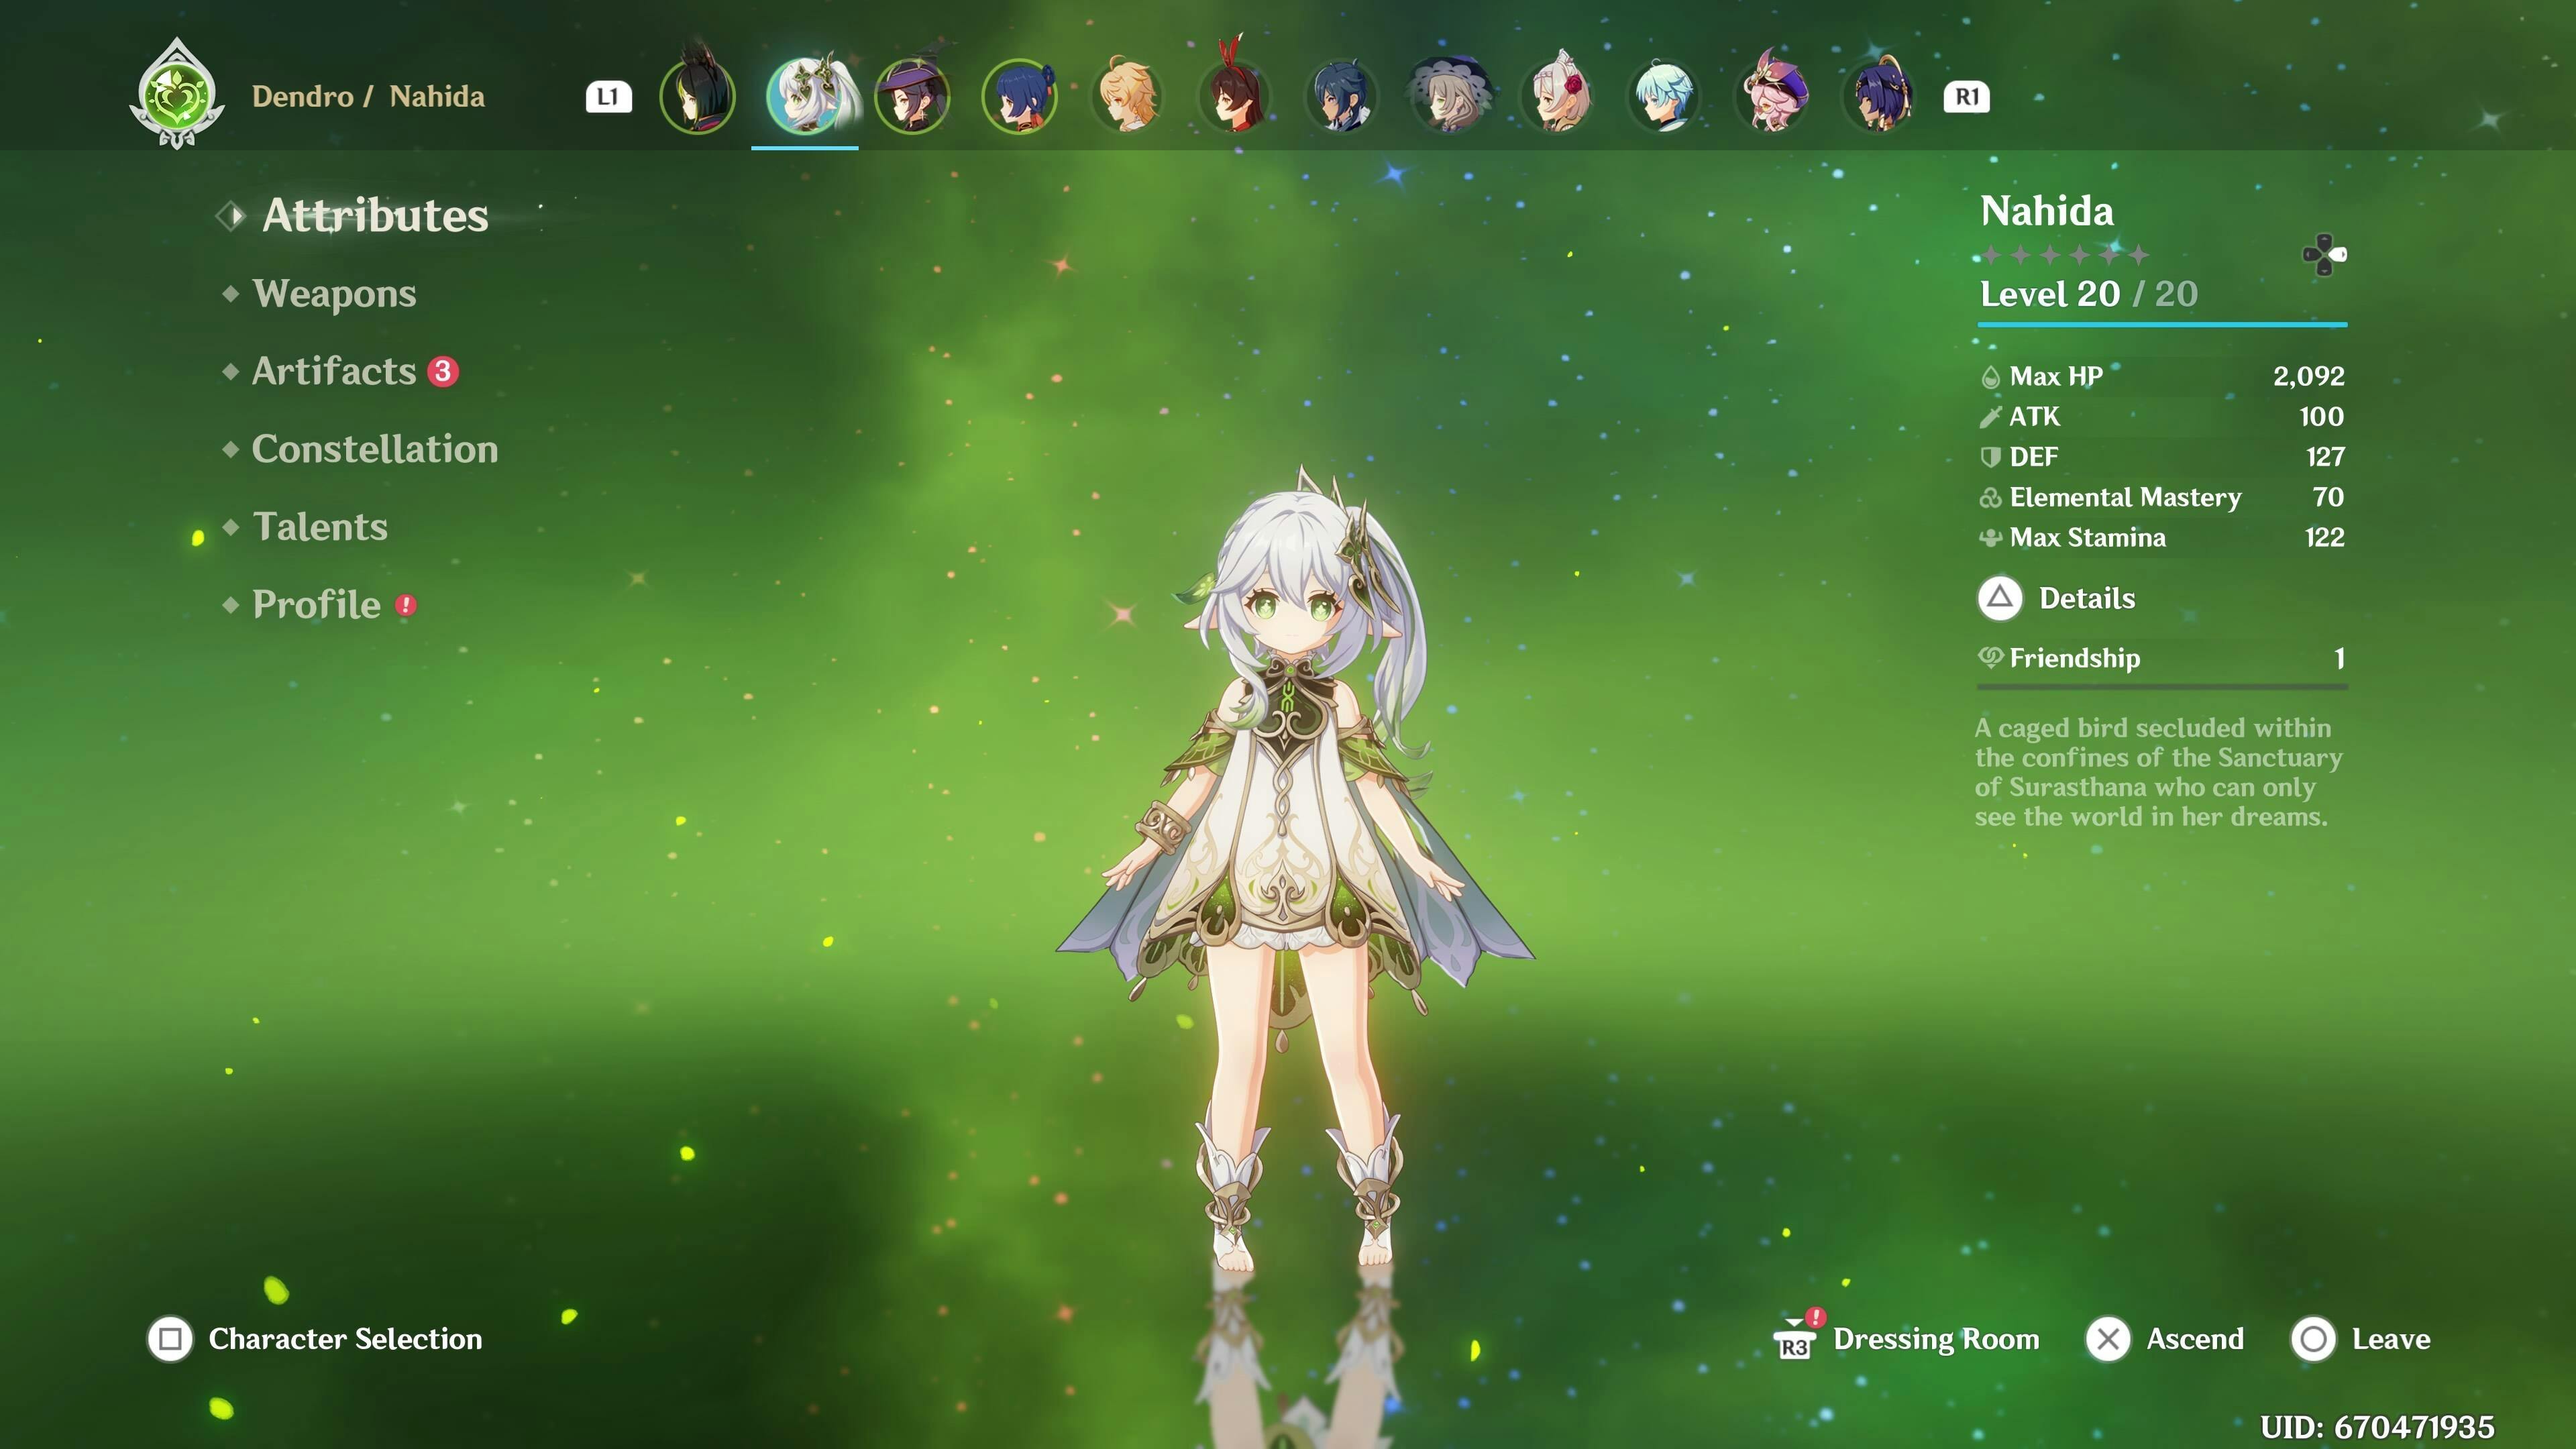The height and width of the screenshot is (1449, 2576).
Task: Click the Dendro element emblem icon
Action: pyautogui.click(x=177, y=96)
